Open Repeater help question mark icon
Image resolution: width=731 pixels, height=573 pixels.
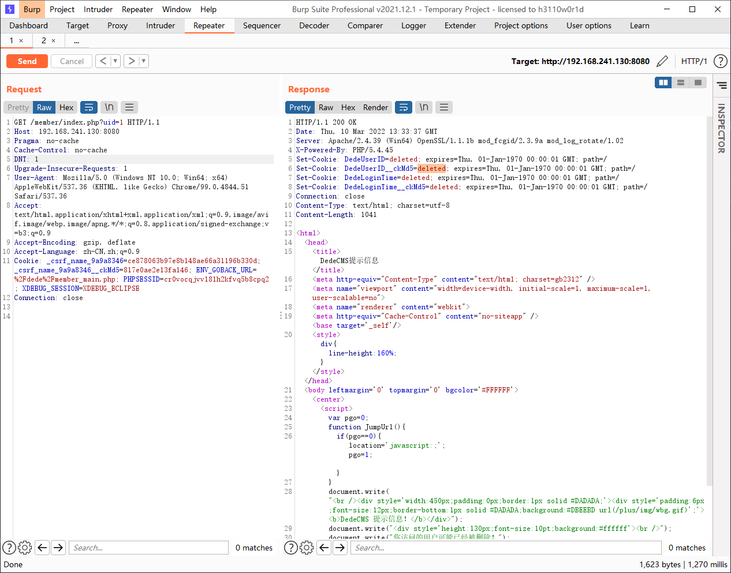pyautogui.click(x=720, y=61)
